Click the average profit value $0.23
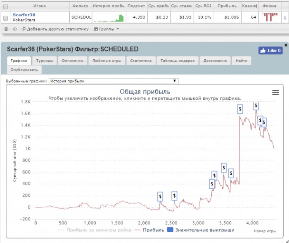The height and width of the screenshot is (243, 289). (162, 17)
